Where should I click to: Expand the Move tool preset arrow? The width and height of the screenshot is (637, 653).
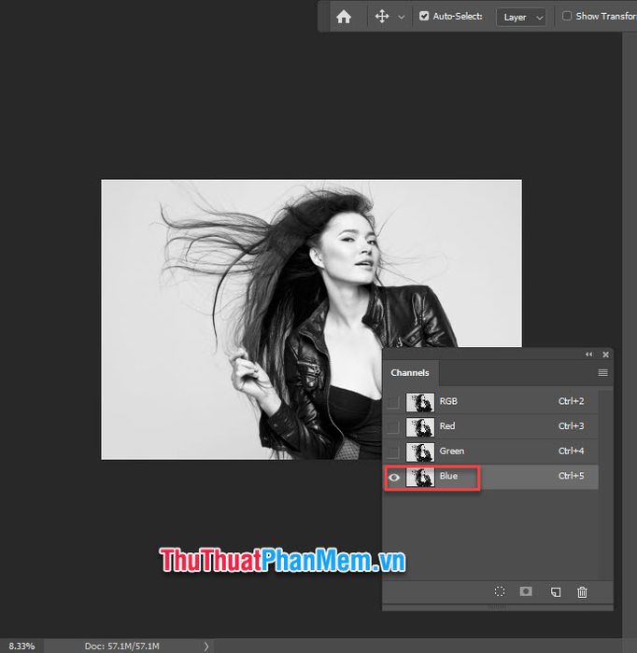[x=401, y=17]
